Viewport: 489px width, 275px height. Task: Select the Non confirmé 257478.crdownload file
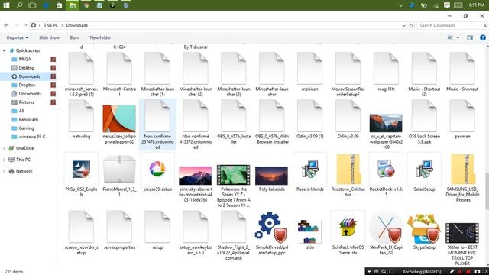point(157,125)
